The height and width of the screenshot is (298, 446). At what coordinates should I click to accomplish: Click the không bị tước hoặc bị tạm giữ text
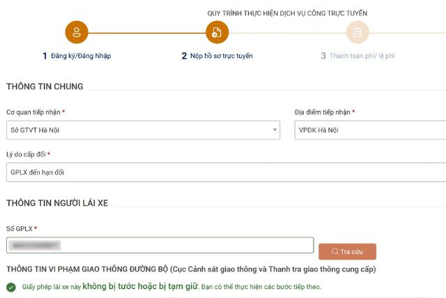pyautogui.click(x=140, y=286)
